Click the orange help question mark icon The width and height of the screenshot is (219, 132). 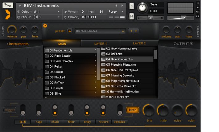coord(45,26)
